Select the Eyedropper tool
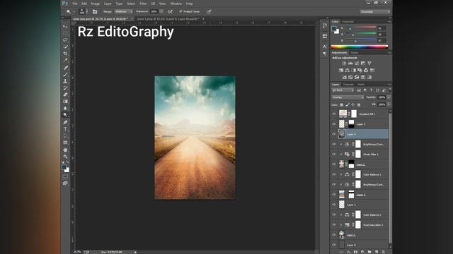Image resolution: width=453 pixels, height=254 pixels. (x=65, y=61)
